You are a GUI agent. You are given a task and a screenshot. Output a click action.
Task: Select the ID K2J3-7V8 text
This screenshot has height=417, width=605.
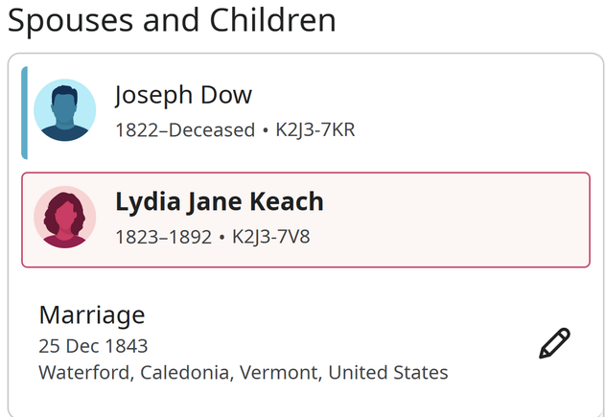(271, 237)
